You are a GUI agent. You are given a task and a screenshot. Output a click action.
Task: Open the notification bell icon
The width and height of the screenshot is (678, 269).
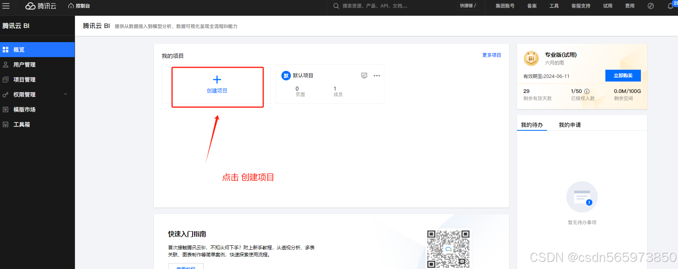[670, 6]
